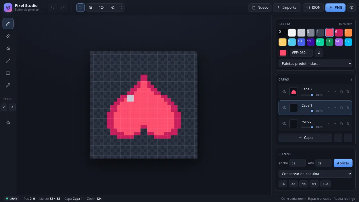Zoom in on the canvas
Image resolution: width=359 pixels, height=202 pixels.
click(113, 8)
